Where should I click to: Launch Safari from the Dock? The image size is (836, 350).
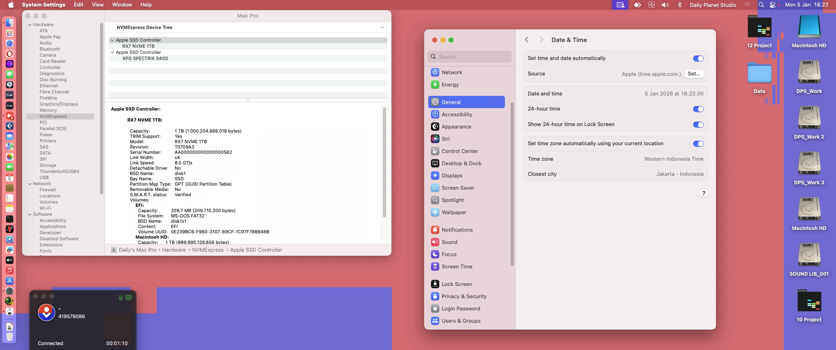pyautogui.click(x=9, y=43)
